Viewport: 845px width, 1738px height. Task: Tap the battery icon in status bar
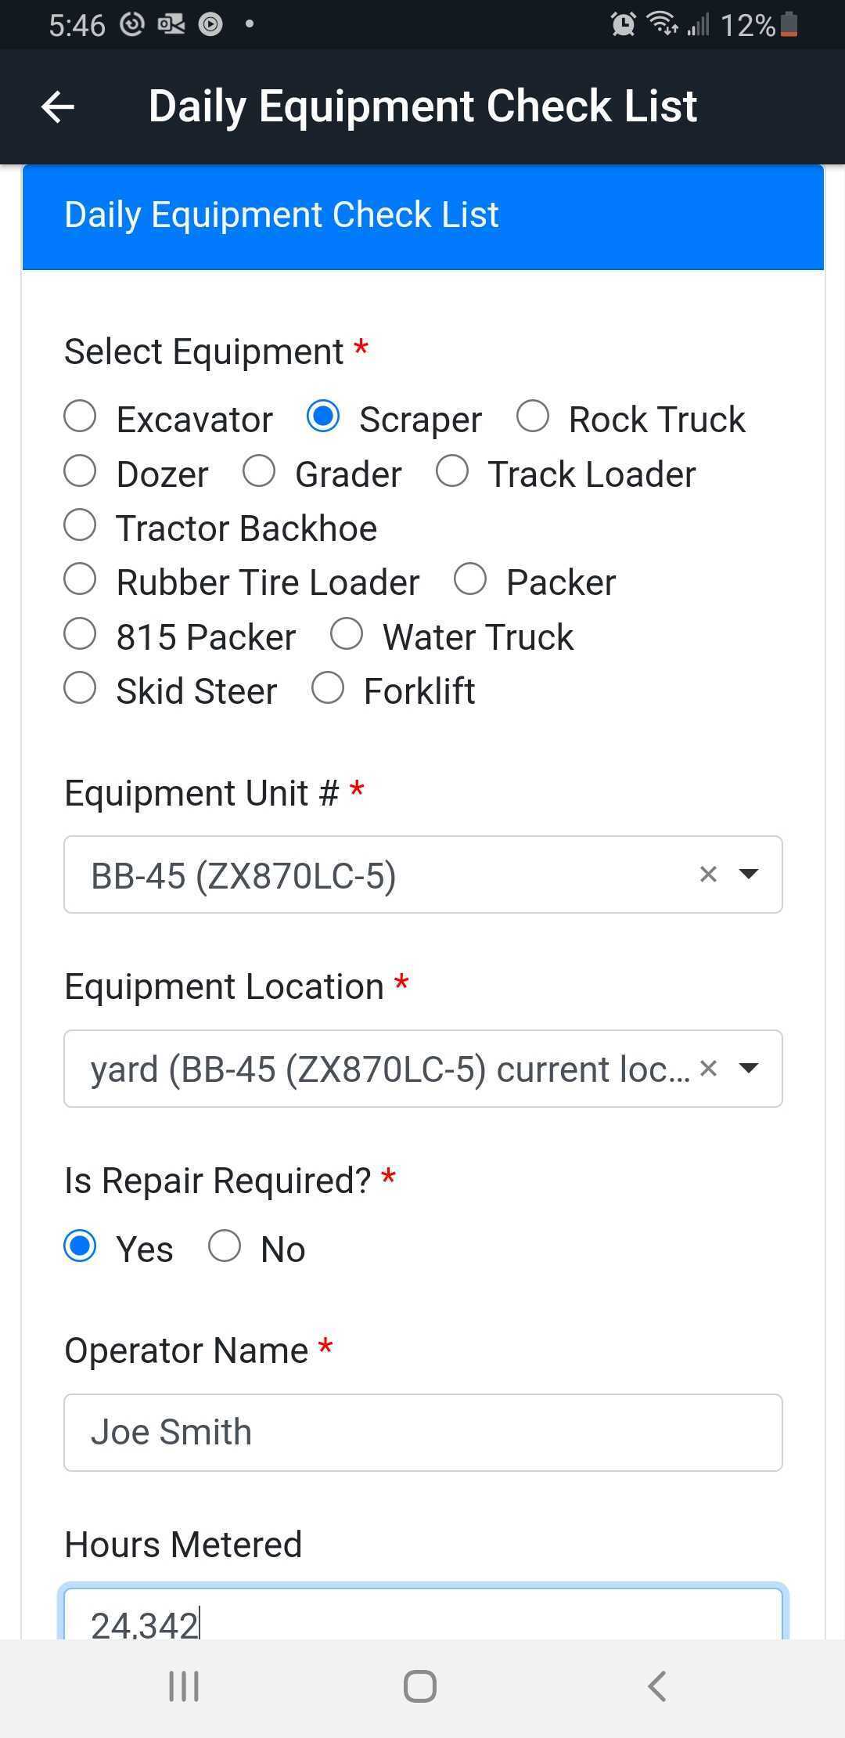pos(789,25)
